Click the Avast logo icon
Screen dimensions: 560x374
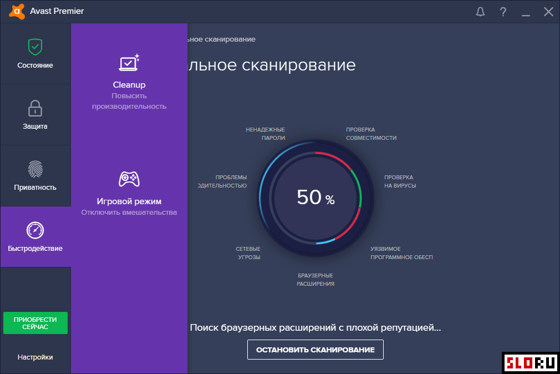point(17,11)
